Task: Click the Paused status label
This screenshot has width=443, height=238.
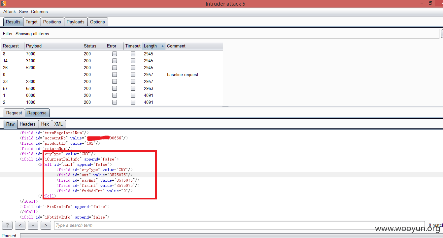Action: (x=9, y=236)
